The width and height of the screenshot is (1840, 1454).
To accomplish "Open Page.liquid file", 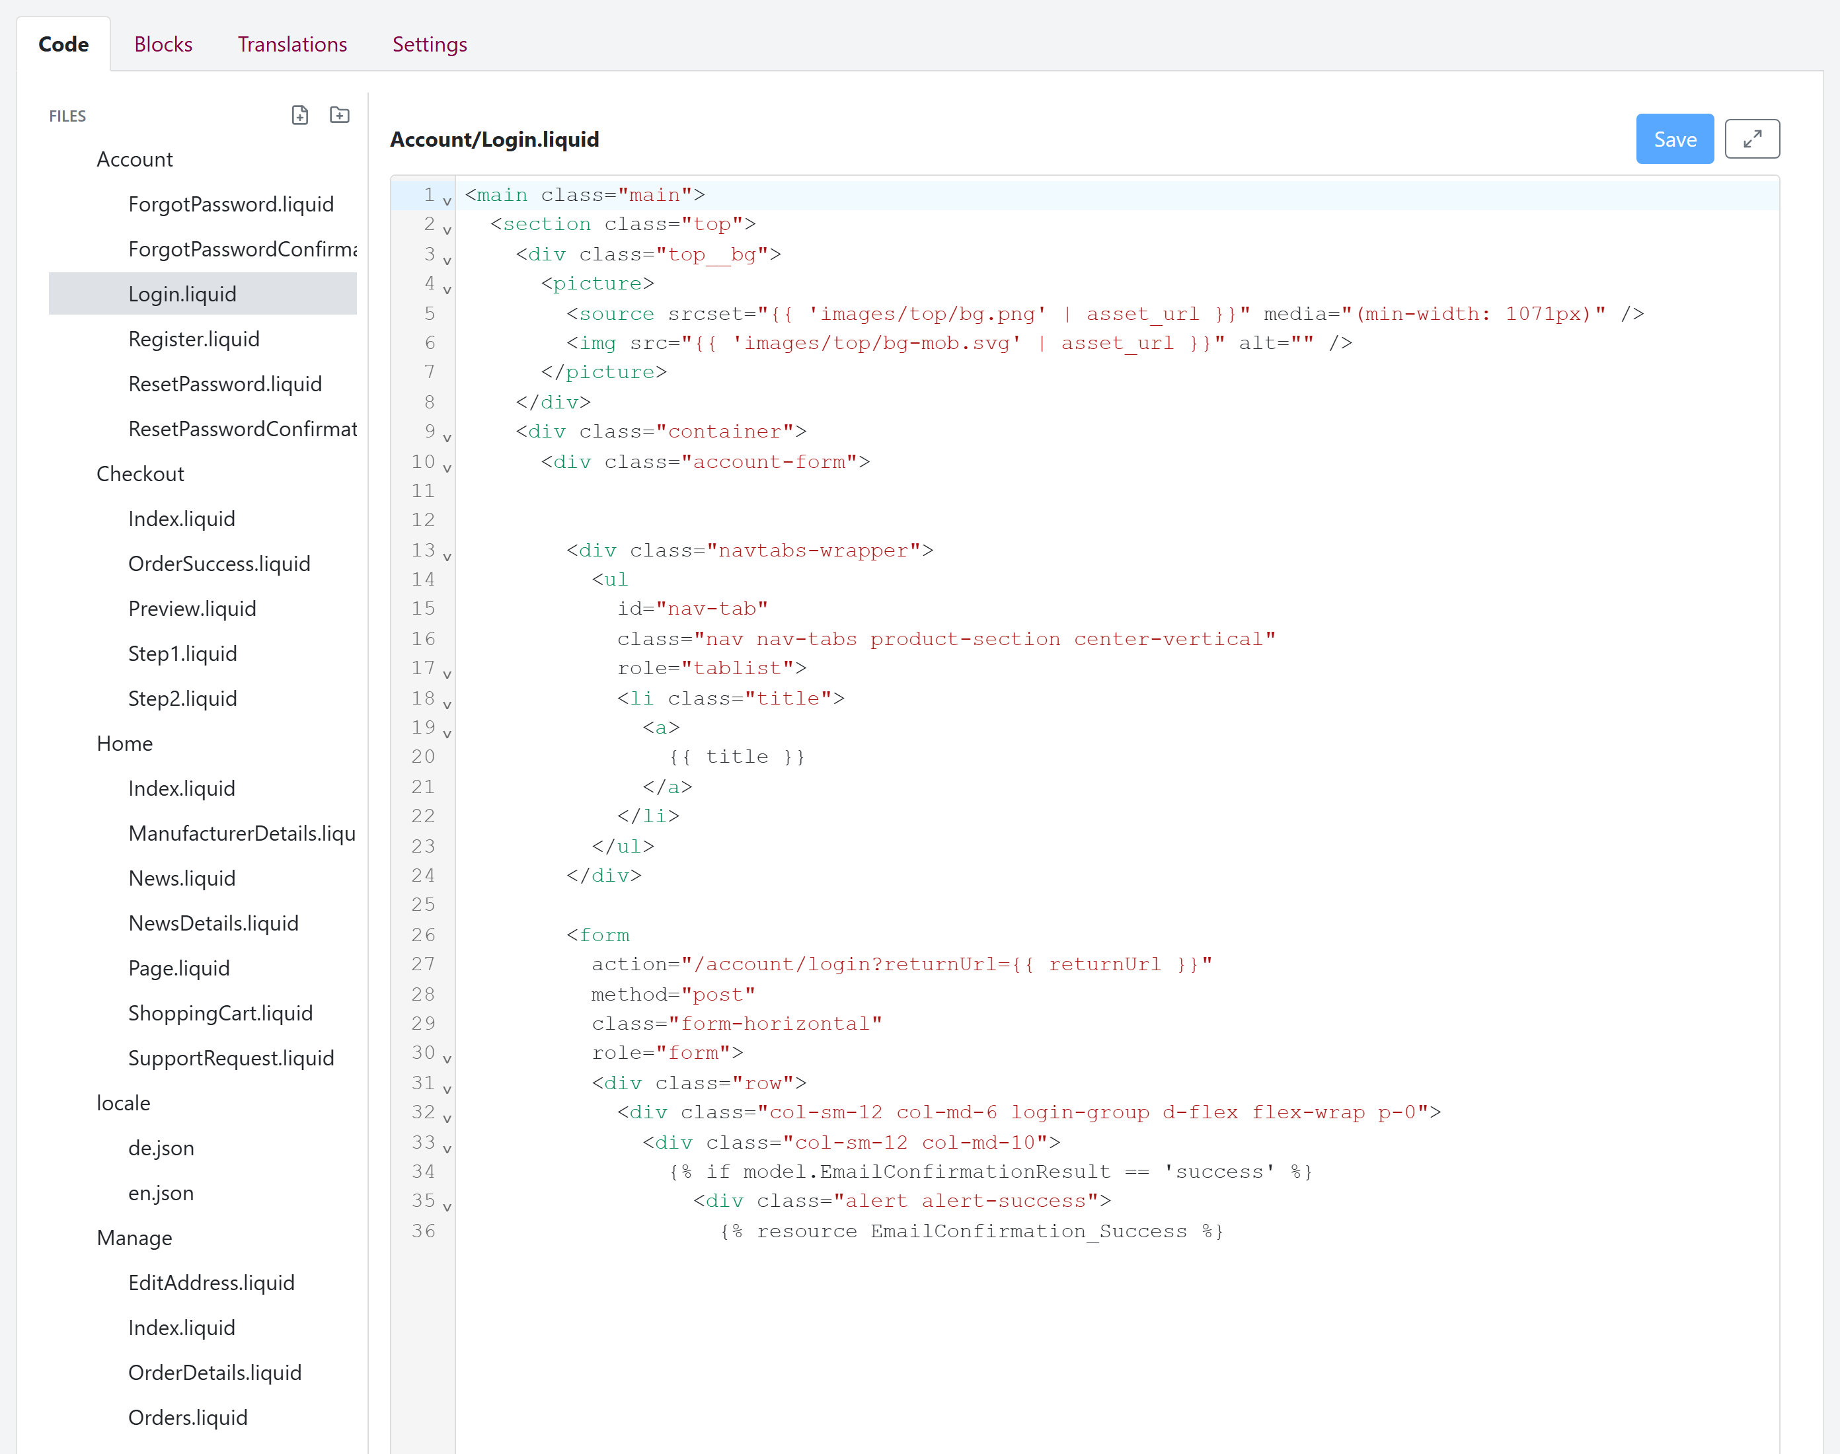I will (178, 969).
